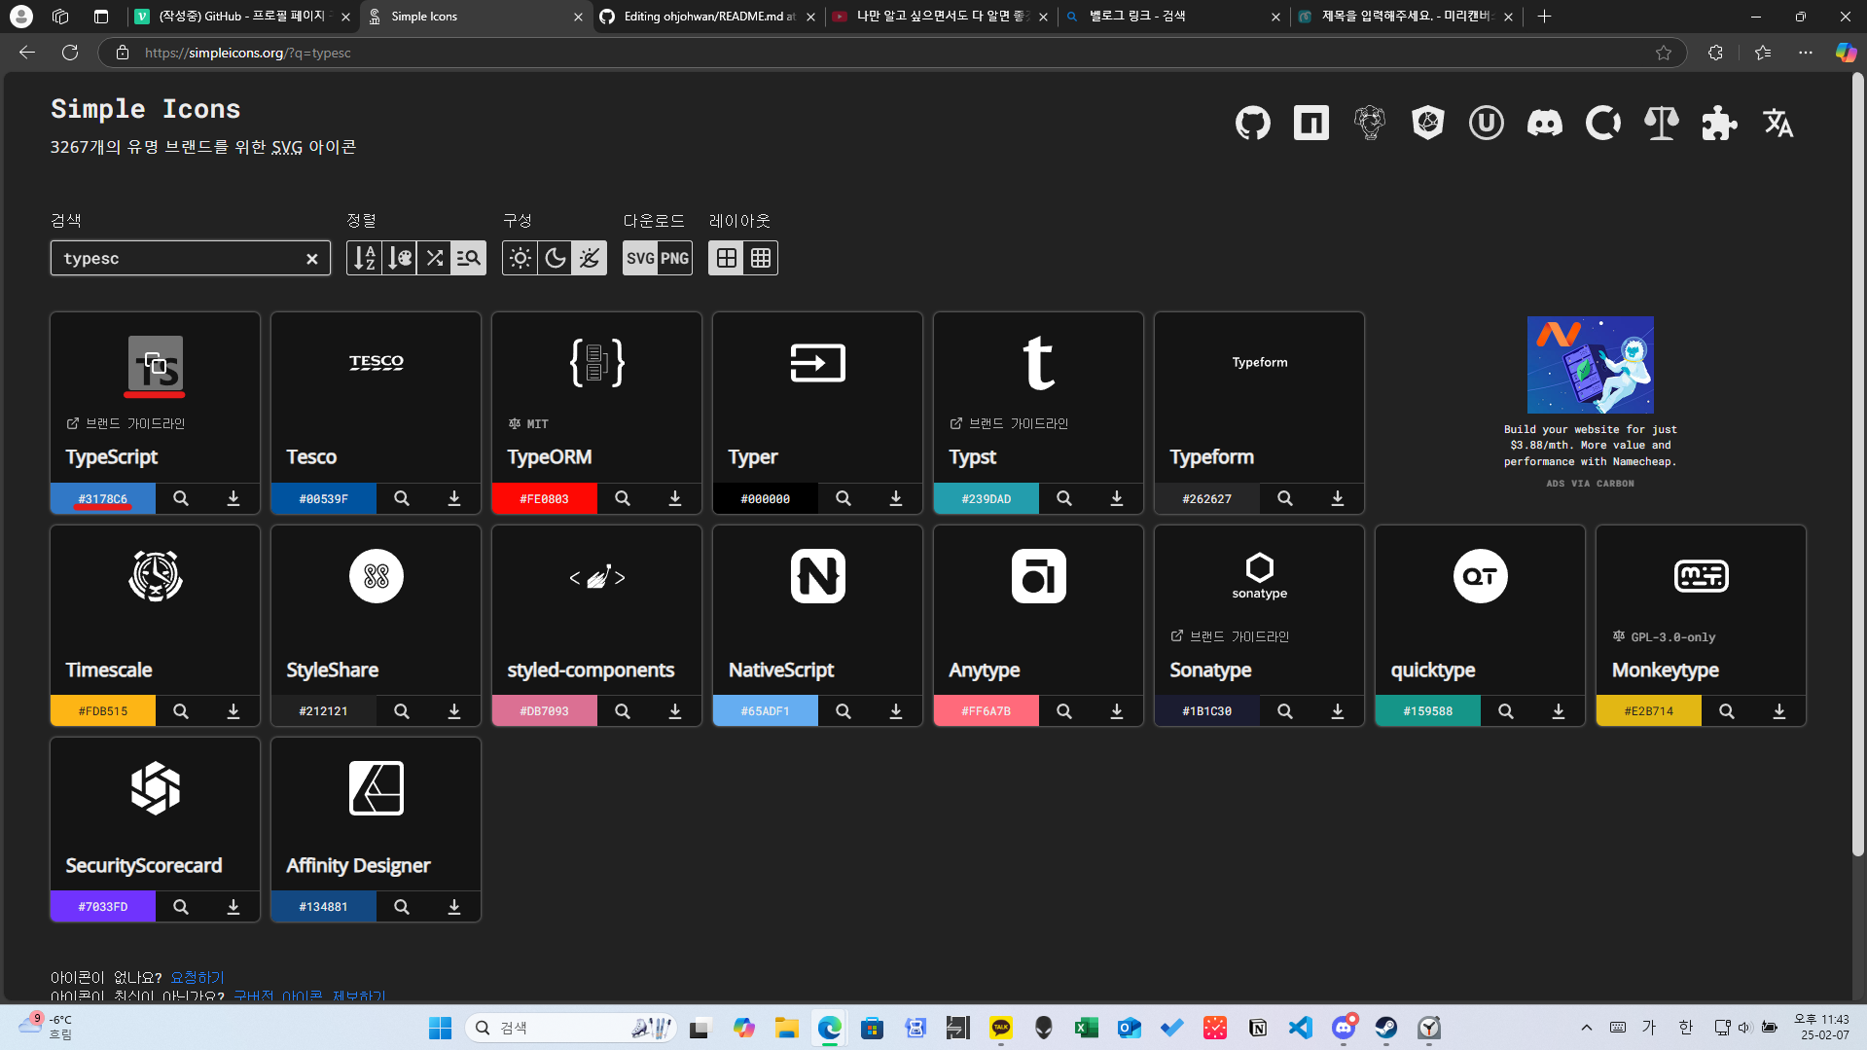View Monkeytype icon details with magnifier

point(1727,711)
